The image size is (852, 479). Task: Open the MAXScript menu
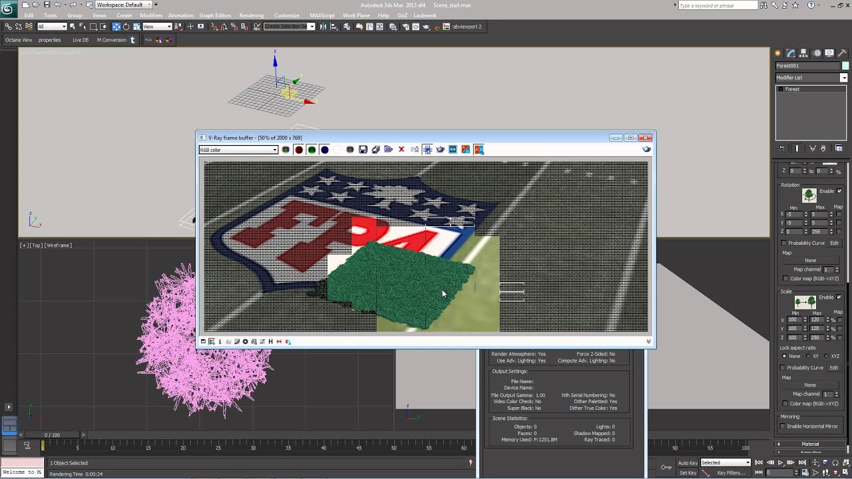322,15
